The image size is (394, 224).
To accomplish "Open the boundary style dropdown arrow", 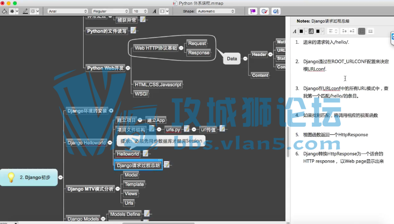I will (37, 12).
